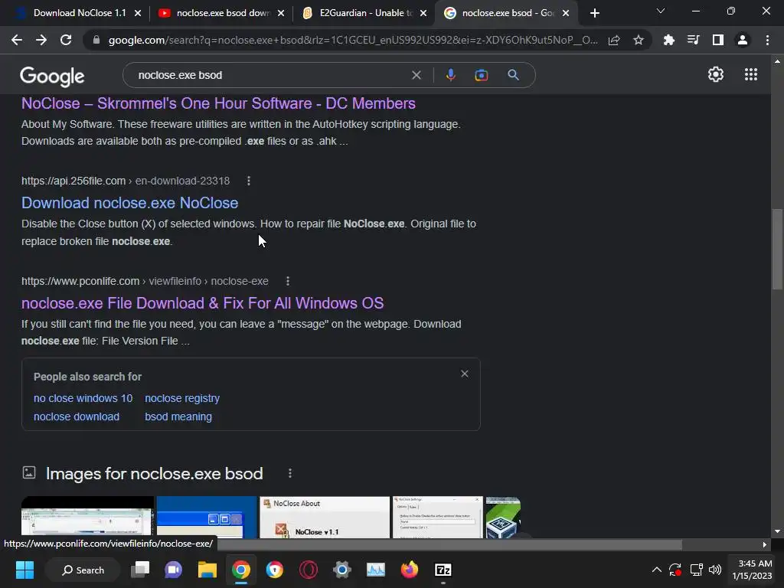Open Windows Start menu
The width and height of the screenshot is (784, 588).
[x=24, y=570]
